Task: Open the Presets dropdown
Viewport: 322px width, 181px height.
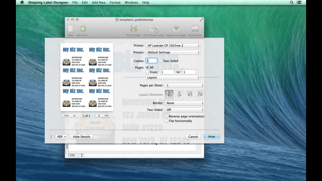Action: tap(173, 52)
